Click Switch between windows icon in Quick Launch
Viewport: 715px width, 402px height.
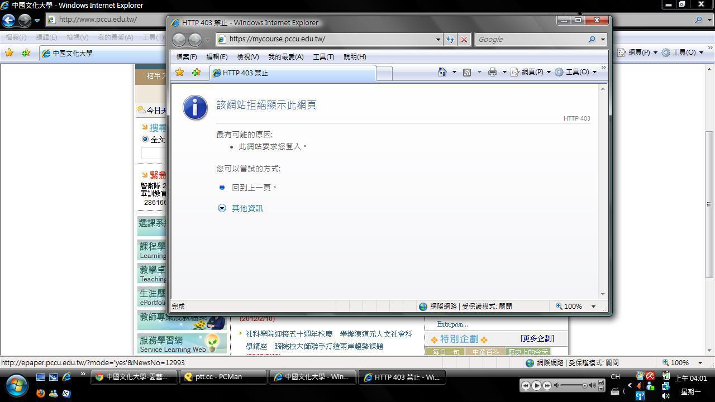54,377
